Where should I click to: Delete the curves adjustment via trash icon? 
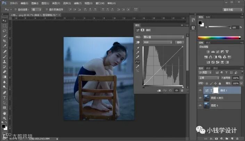click(x=182, y=91)
